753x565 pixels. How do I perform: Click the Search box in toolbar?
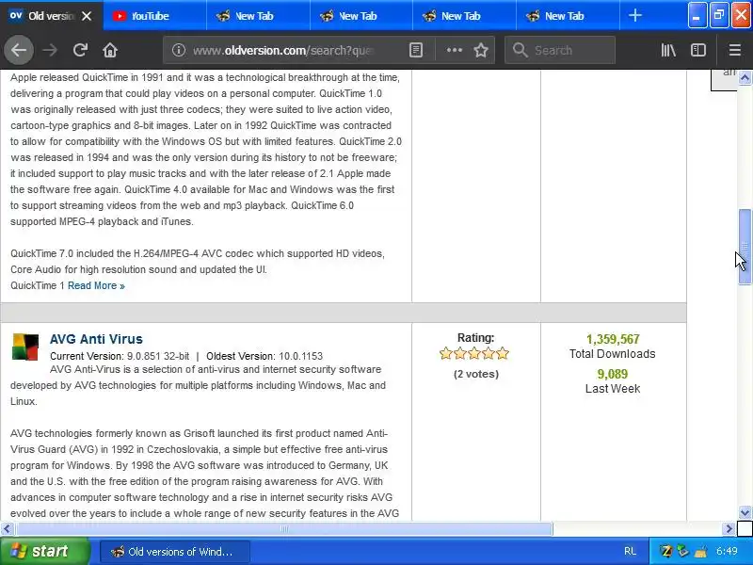560,50
